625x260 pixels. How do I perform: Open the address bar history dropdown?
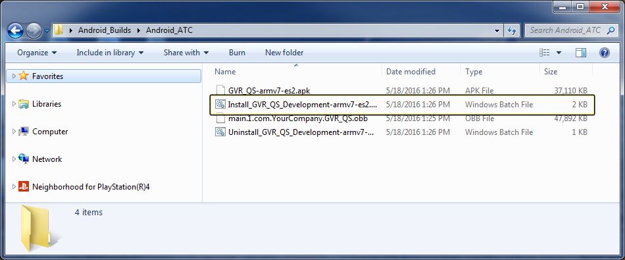(497, 30)
